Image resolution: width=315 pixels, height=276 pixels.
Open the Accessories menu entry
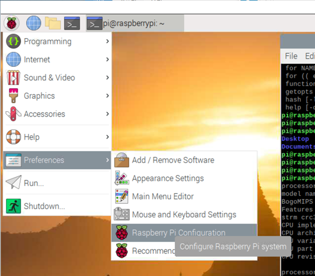pyautogui.click(x=57, y=114)
